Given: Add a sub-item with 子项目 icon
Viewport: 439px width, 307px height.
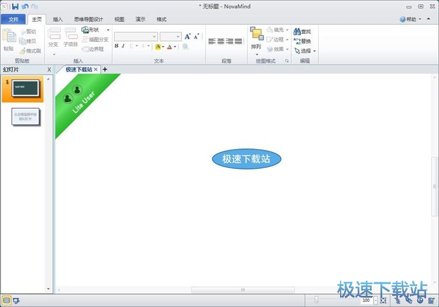Looking at the screenshot, I should pyautogui.click(x=70, y=36).
